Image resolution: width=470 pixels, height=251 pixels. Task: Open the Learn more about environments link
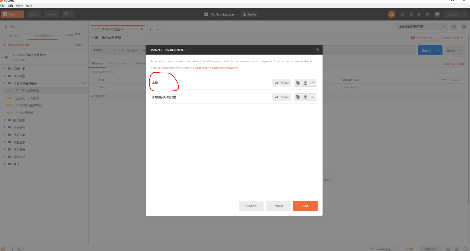click(215, 68)
